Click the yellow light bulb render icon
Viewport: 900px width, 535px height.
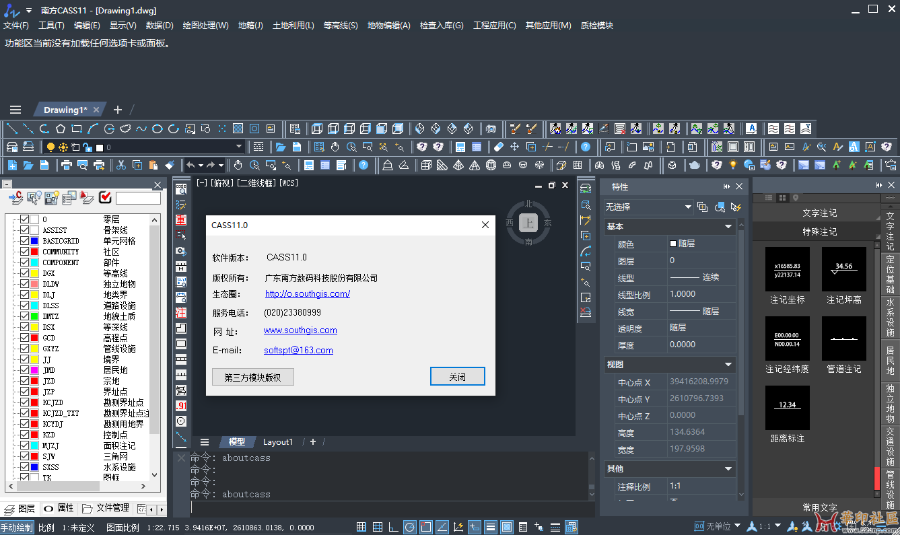733,165
